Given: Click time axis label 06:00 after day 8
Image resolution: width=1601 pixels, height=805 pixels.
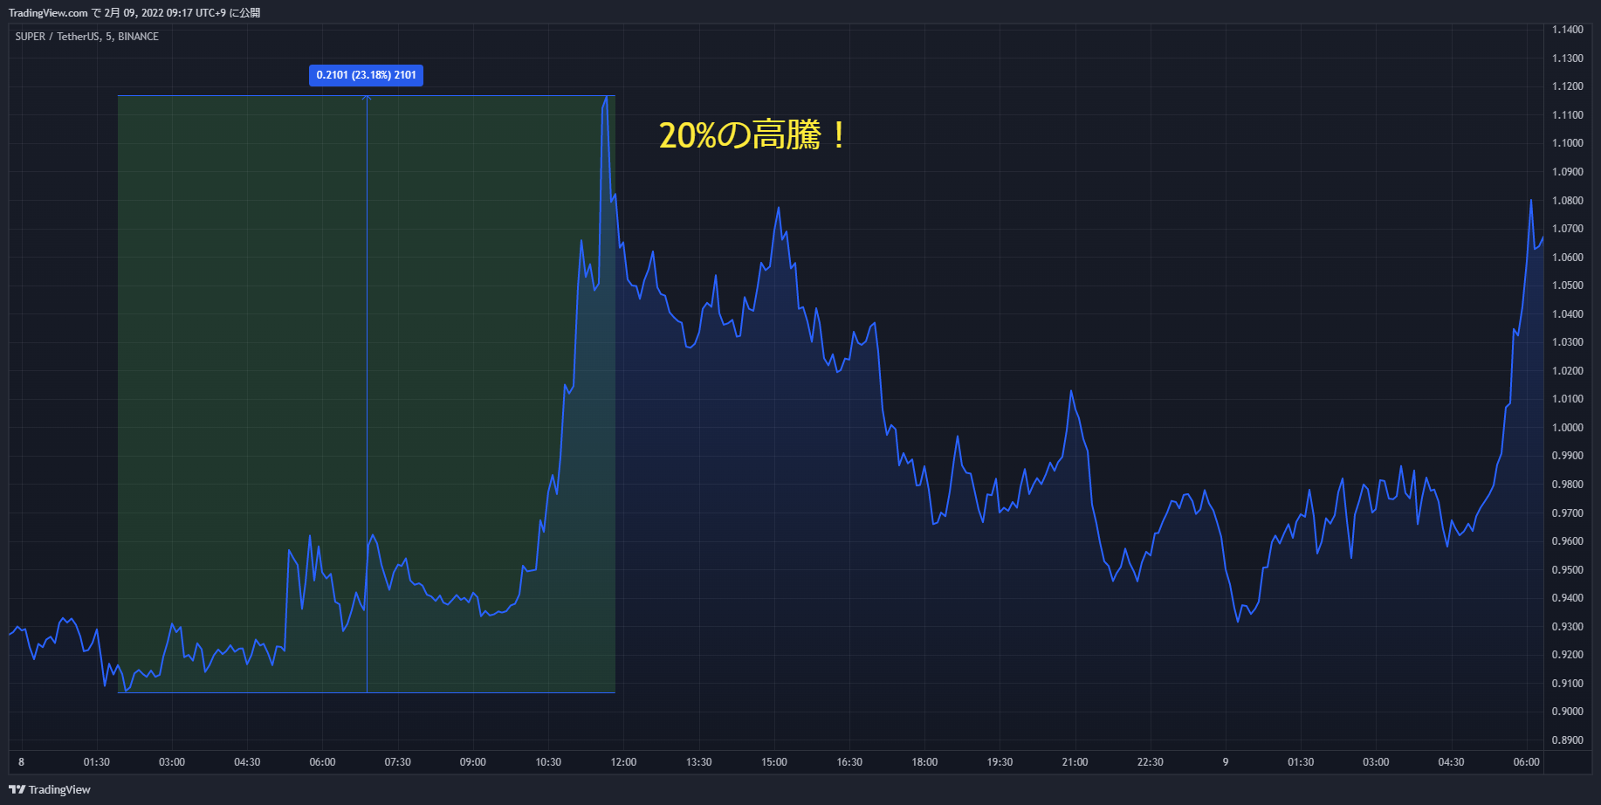Looking at the screenshot, I should pyautogui.click(x=322, y=762).
